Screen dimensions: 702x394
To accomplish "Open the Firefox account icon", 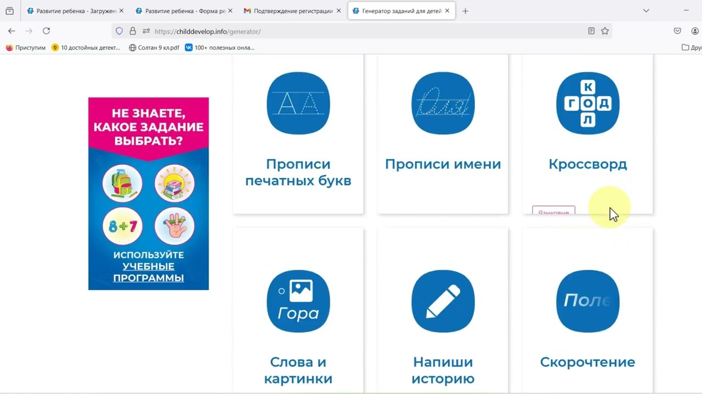I will click(x=695, y=31).
